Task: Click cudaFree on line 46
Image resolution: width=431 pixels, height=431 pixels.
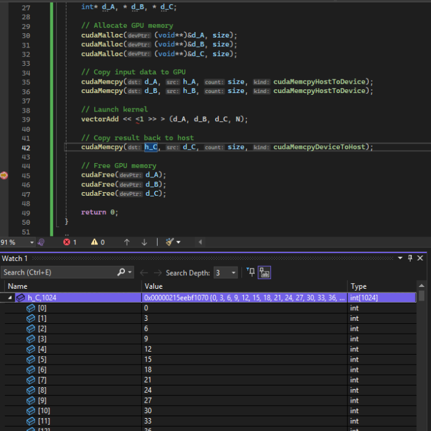Action: click(98, 184)
